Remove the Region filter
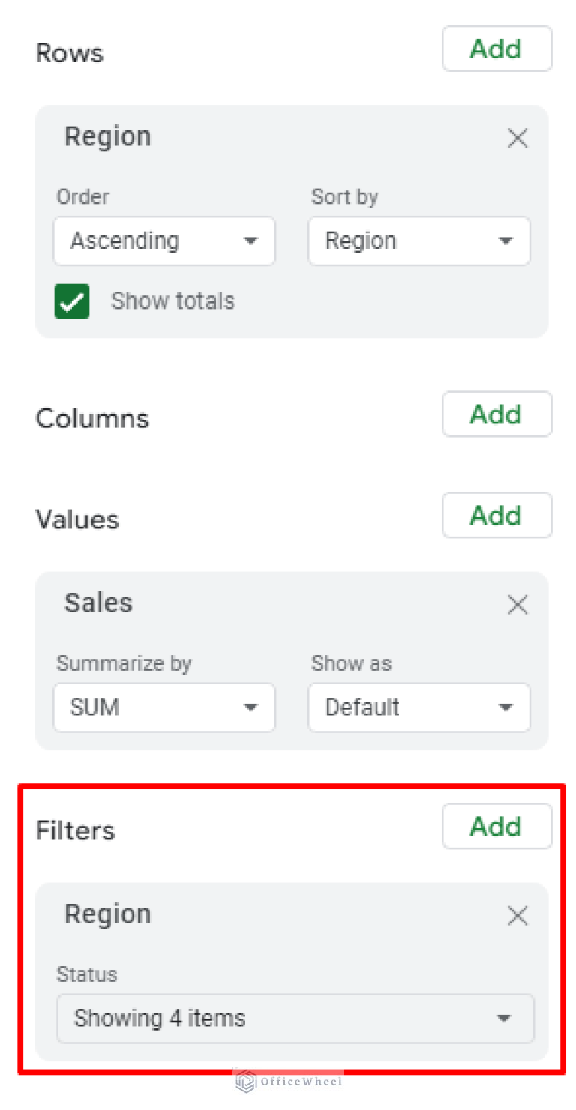The width and height of the screenshot is (576, 1110). pos(517,915)
